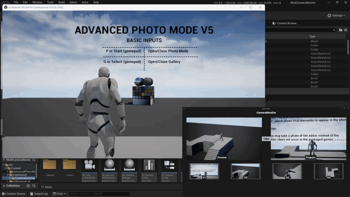Collapse the All folder in tree
The width and height of the screenshot is (350, 197).
tap(4, 165)
